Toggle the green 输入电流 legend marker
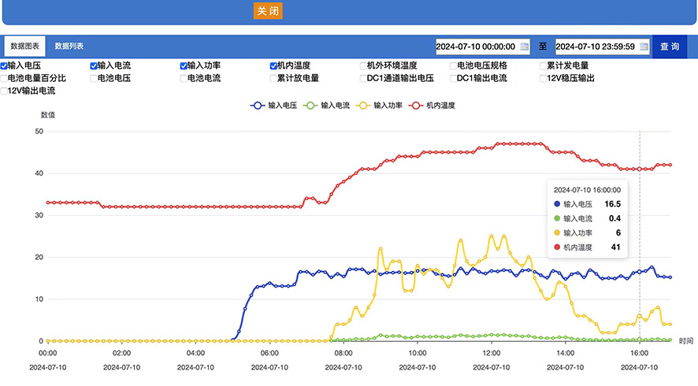The height and width of the screenshot is (386, 698). [x=310, y=106]
